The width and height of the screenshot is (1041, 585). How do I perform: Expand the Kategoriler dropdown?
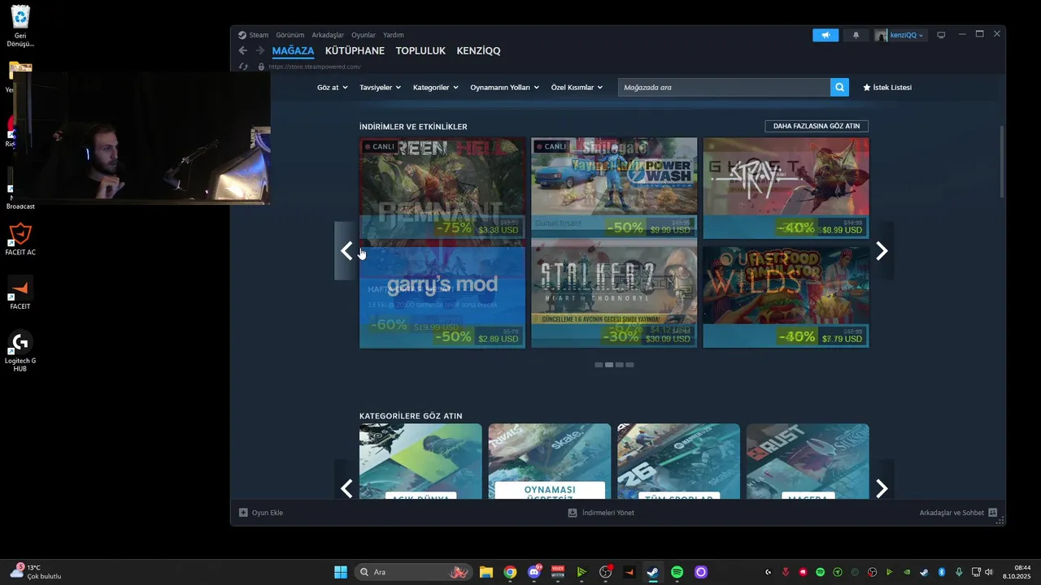click(x=435, y=87)
